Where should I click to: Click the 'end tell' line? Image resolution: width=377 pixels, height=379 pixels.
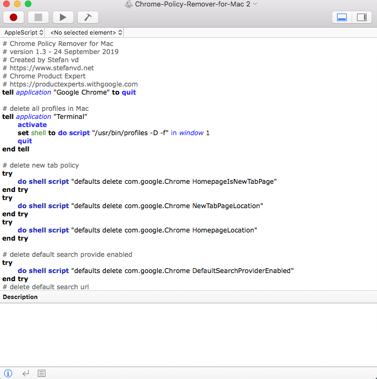tap(16, 149)
